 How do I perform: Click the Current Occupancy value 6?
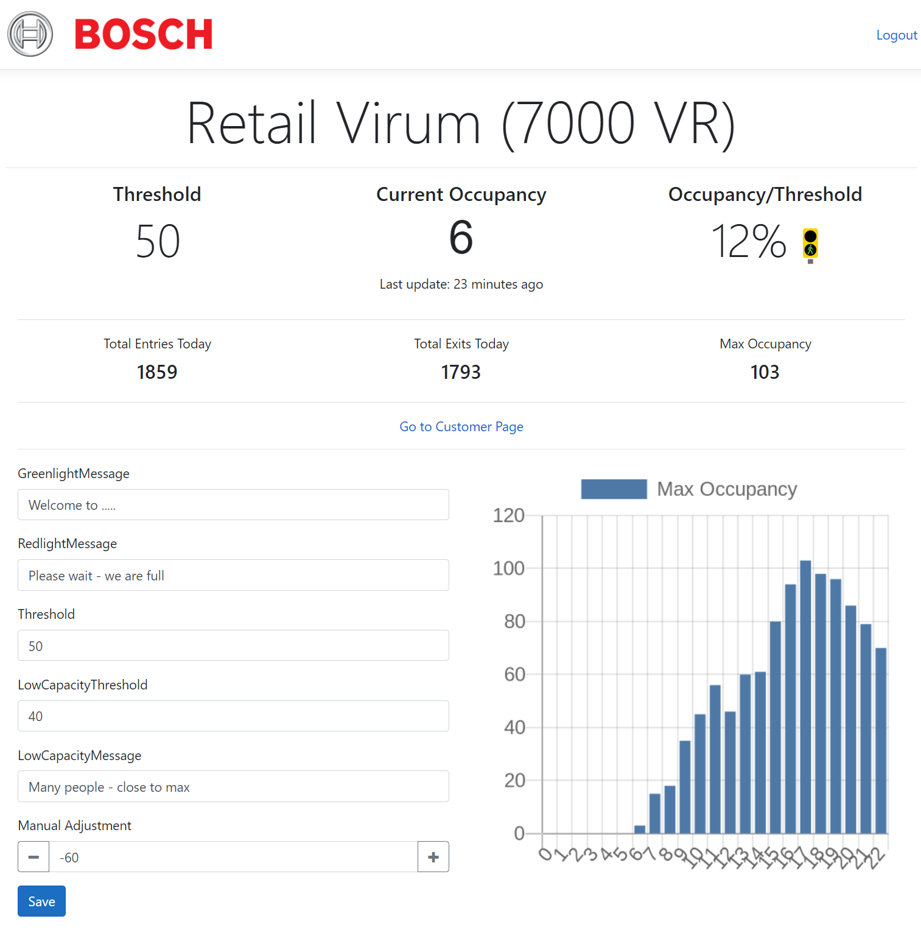tap(461, 238)
